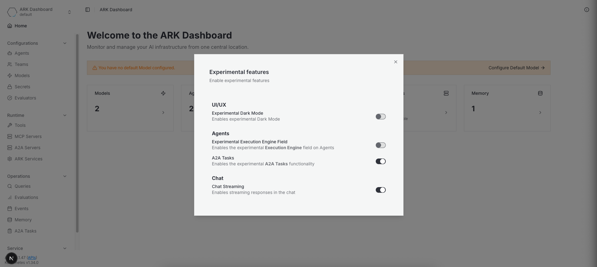Close the Experimental features dialog
The width and height of the screenshot is (597, 267).
(396, 62)
